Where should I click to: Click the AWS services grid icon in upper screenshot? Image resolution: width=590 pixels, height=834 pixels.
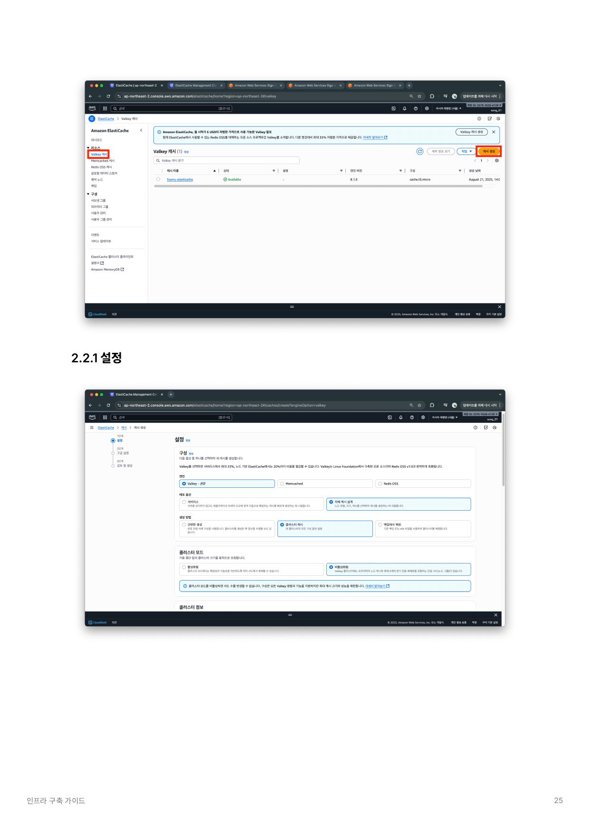click(x=105, y=108)
